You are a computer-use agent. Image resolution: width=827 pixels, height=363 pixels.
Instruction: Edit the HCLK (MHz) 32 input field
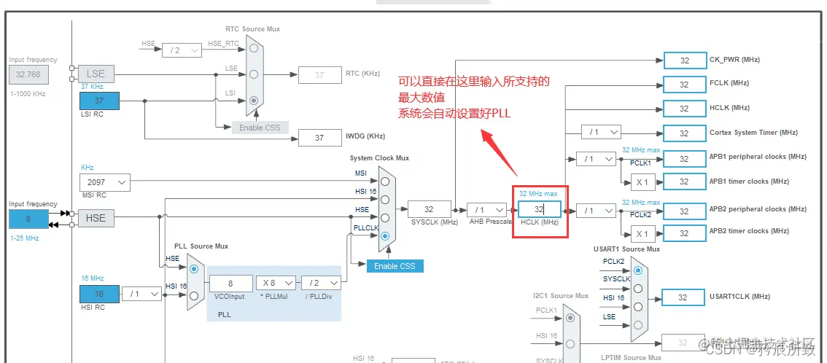pos(540,209)
